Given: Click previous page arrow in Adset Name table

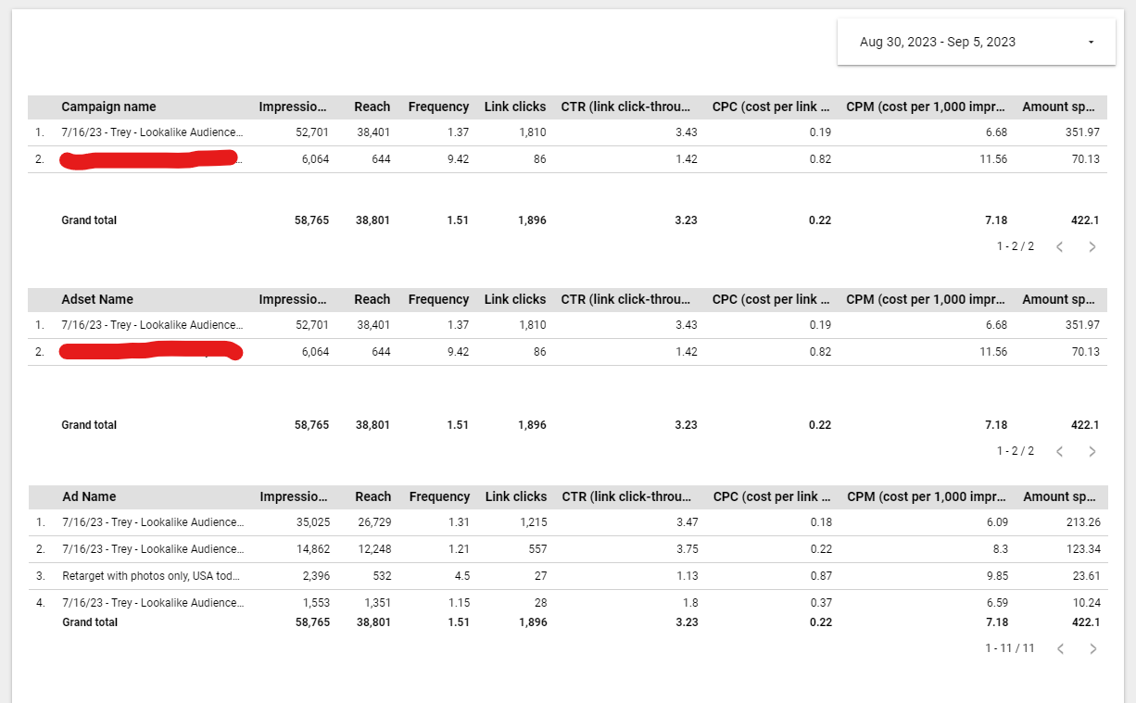Looking at the screenshot, I should tap(1060, 451).
